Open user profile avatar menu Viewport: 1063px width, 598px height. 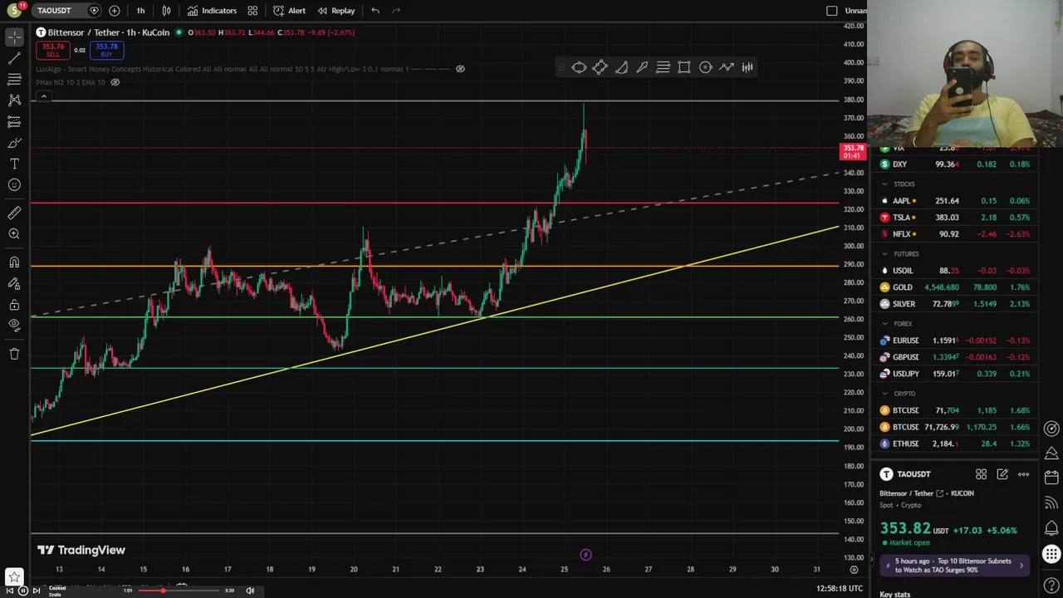(14, 11)
